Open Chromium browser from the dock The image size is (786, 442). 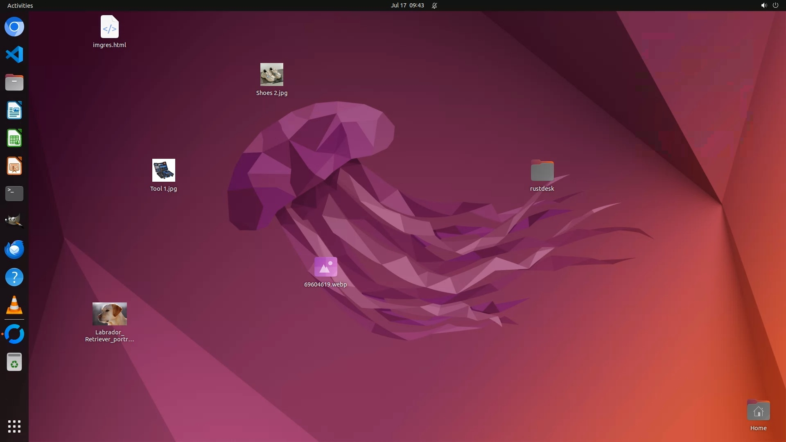14,27
